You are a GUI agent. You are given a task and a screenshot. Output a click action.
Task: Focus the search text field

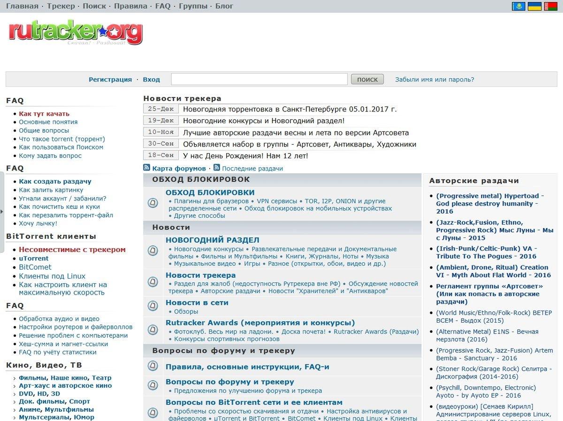tap(259, 79)
